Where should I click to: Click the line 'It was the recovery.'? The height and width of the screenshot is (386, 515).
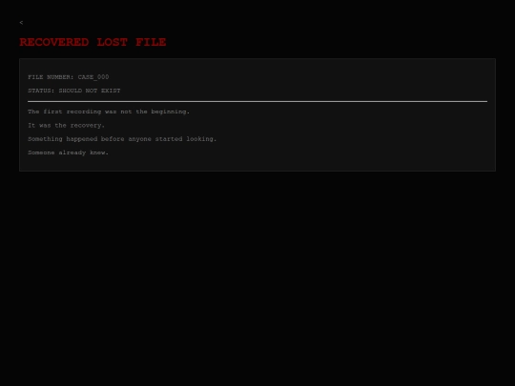67,126
